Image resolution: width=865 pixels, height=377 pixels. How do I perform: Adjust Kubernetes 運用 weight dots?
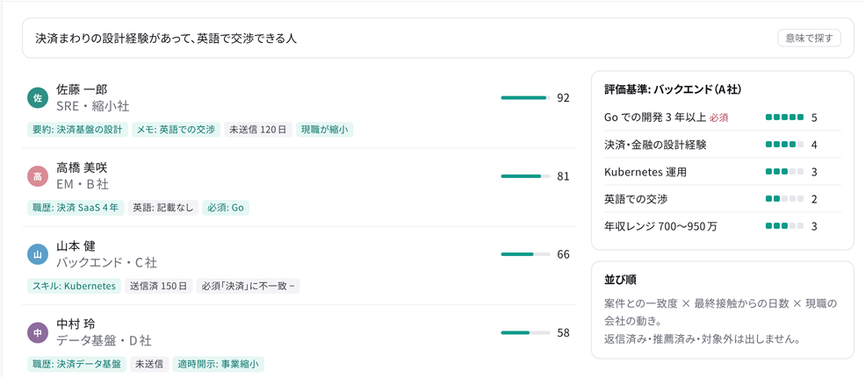click(x=784, y=172)
